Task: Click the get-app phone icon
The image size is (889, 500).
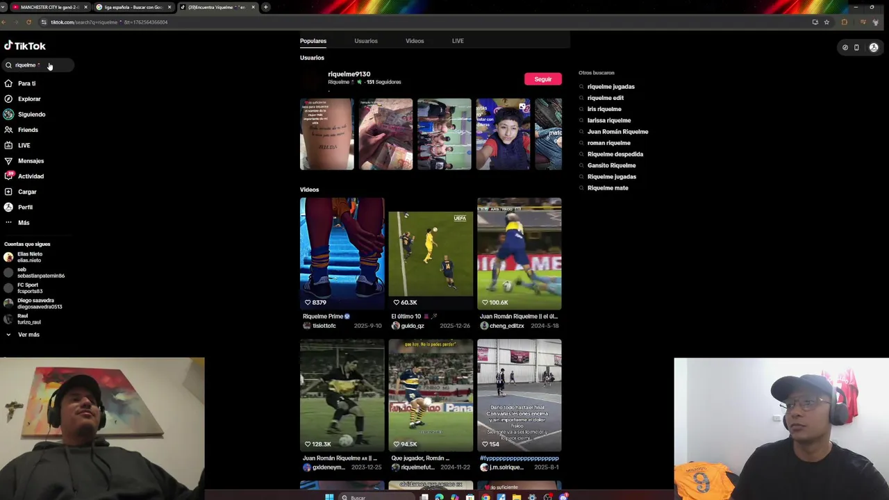Action: (x=856, y=48)
